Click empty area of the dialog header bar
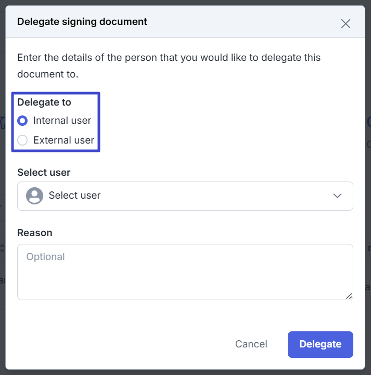This screenshot has height=375, width=371. (234, 22)
